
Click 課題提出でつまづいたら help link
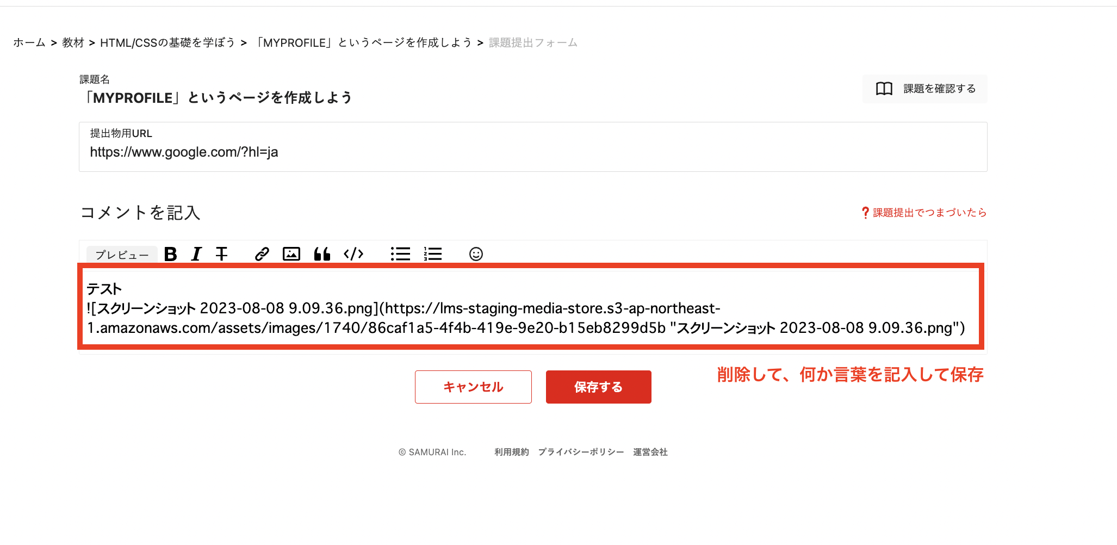tap(927, 213)
